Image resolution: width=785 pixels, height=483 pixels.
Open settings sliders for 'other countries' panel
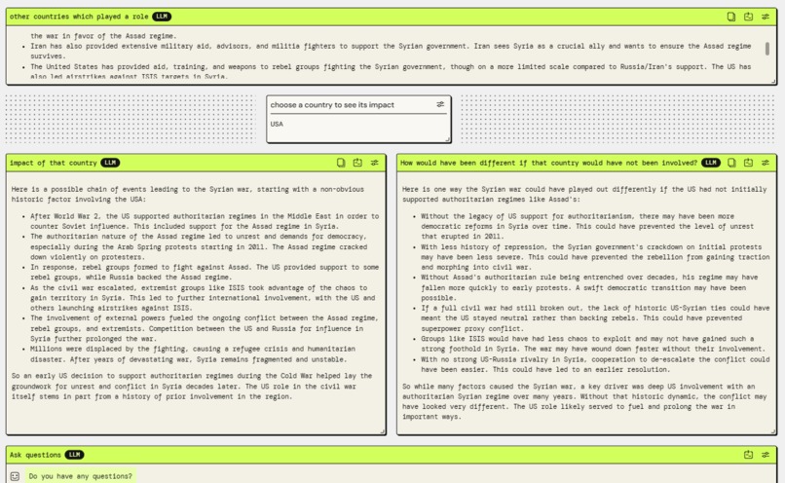coord(766,17)
